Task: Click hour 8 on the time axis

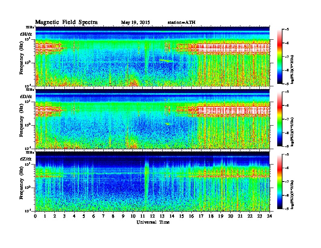Action: (113, 216)
